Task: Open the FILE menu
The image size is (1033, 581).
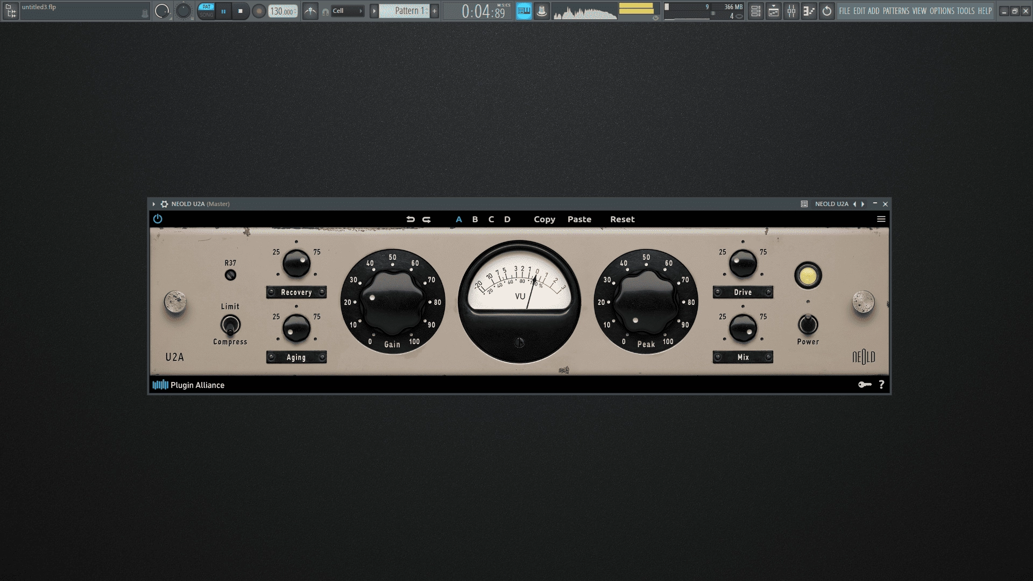Action: tap(845, 11)
